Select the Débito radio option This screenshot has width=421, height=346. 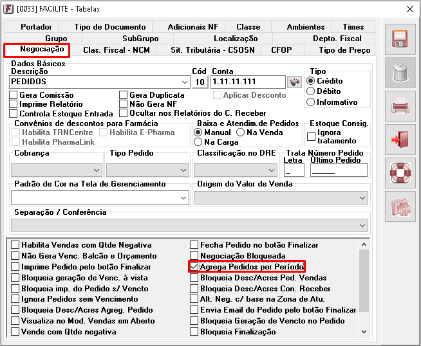tap(310, 91)
